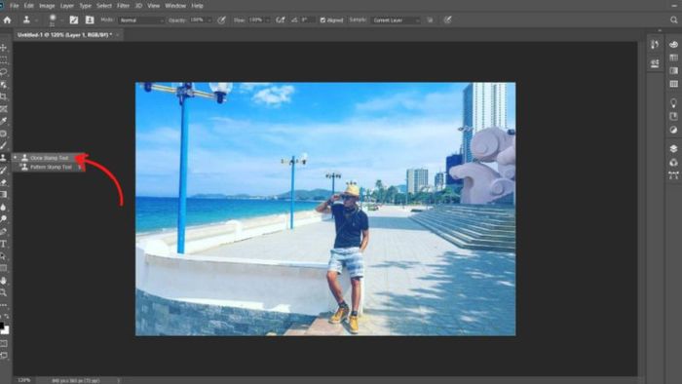The image size is (682, 384).
Task: Select the Eyedropper tool
Action: click(x=4, y=121)
